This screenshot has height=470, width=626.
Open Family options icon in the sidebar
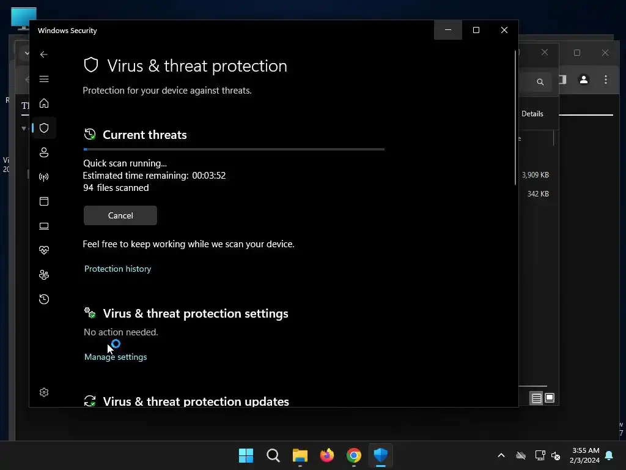click(x=44, y=275)
